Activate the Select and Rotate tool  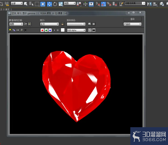point(55,4)
